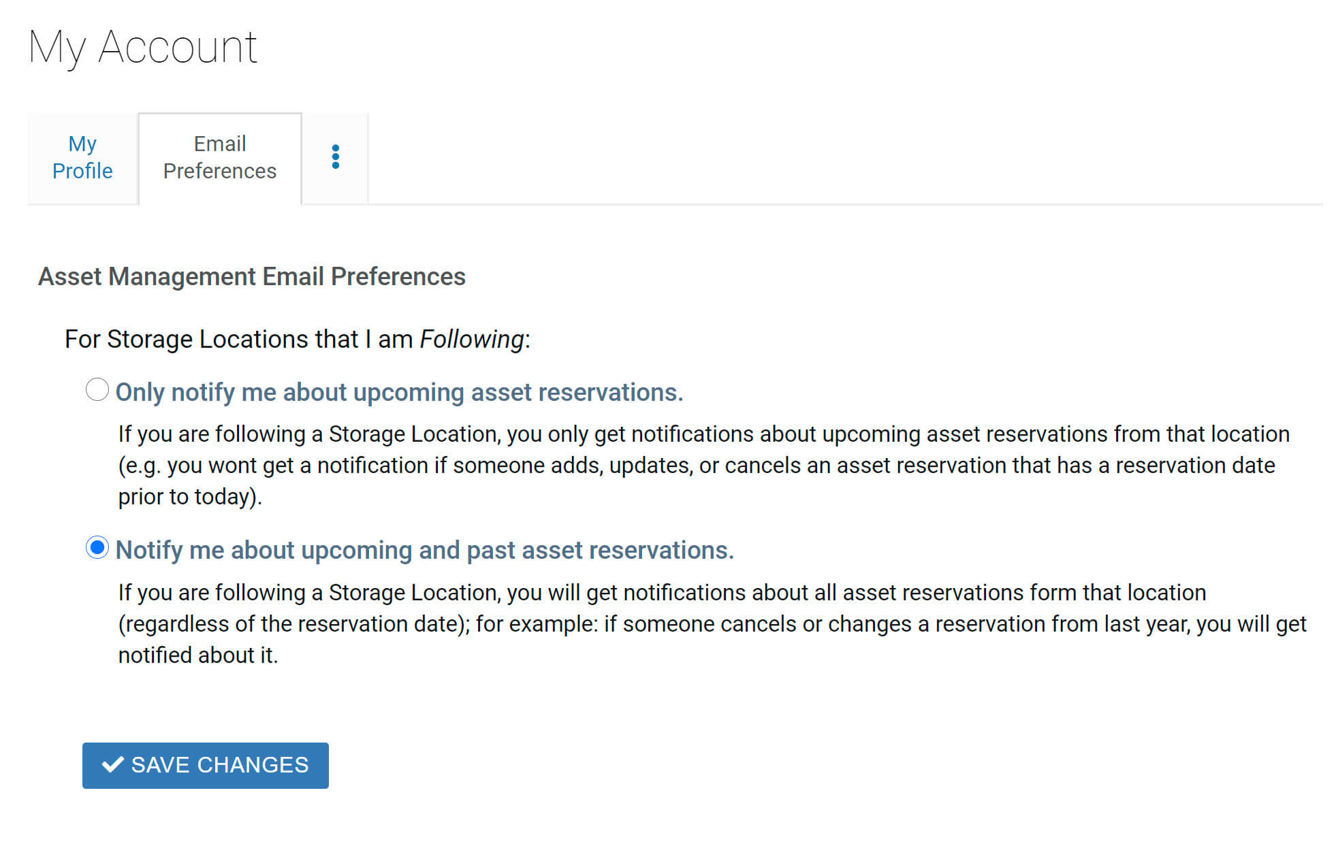The height and width of the screenshot is (846, 1336).
Task: Click the Save Changes button
Action: click(x=205, y=765)
